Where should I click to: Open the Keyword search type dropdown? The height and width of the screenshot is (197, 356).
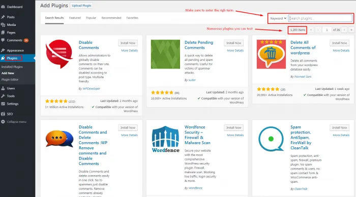click(278, 18)
